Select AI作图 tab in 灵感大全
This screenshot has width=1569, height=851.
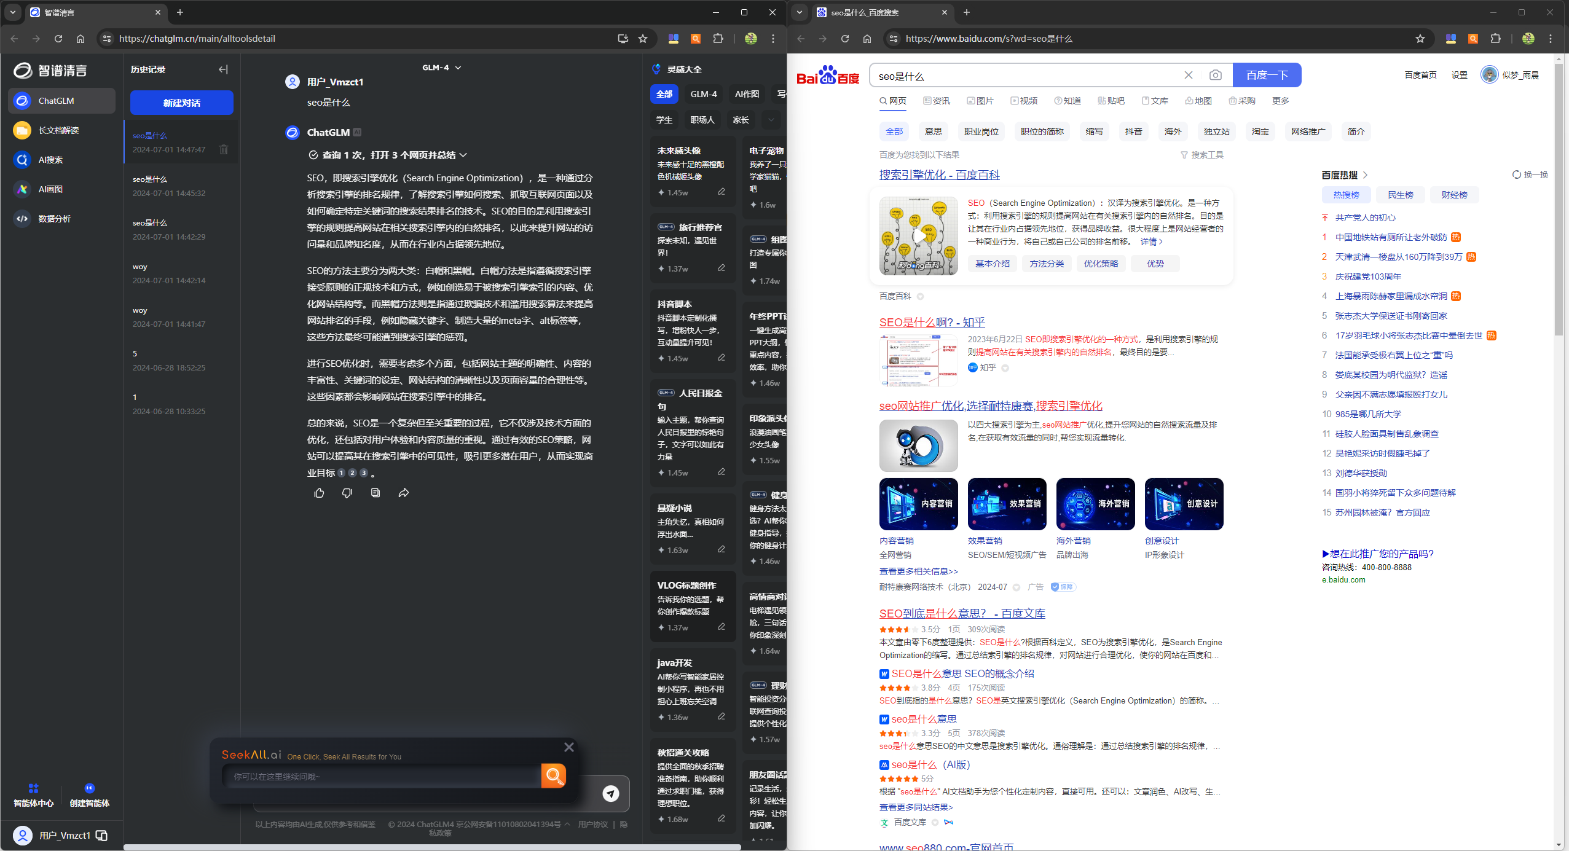pos(747,94)
